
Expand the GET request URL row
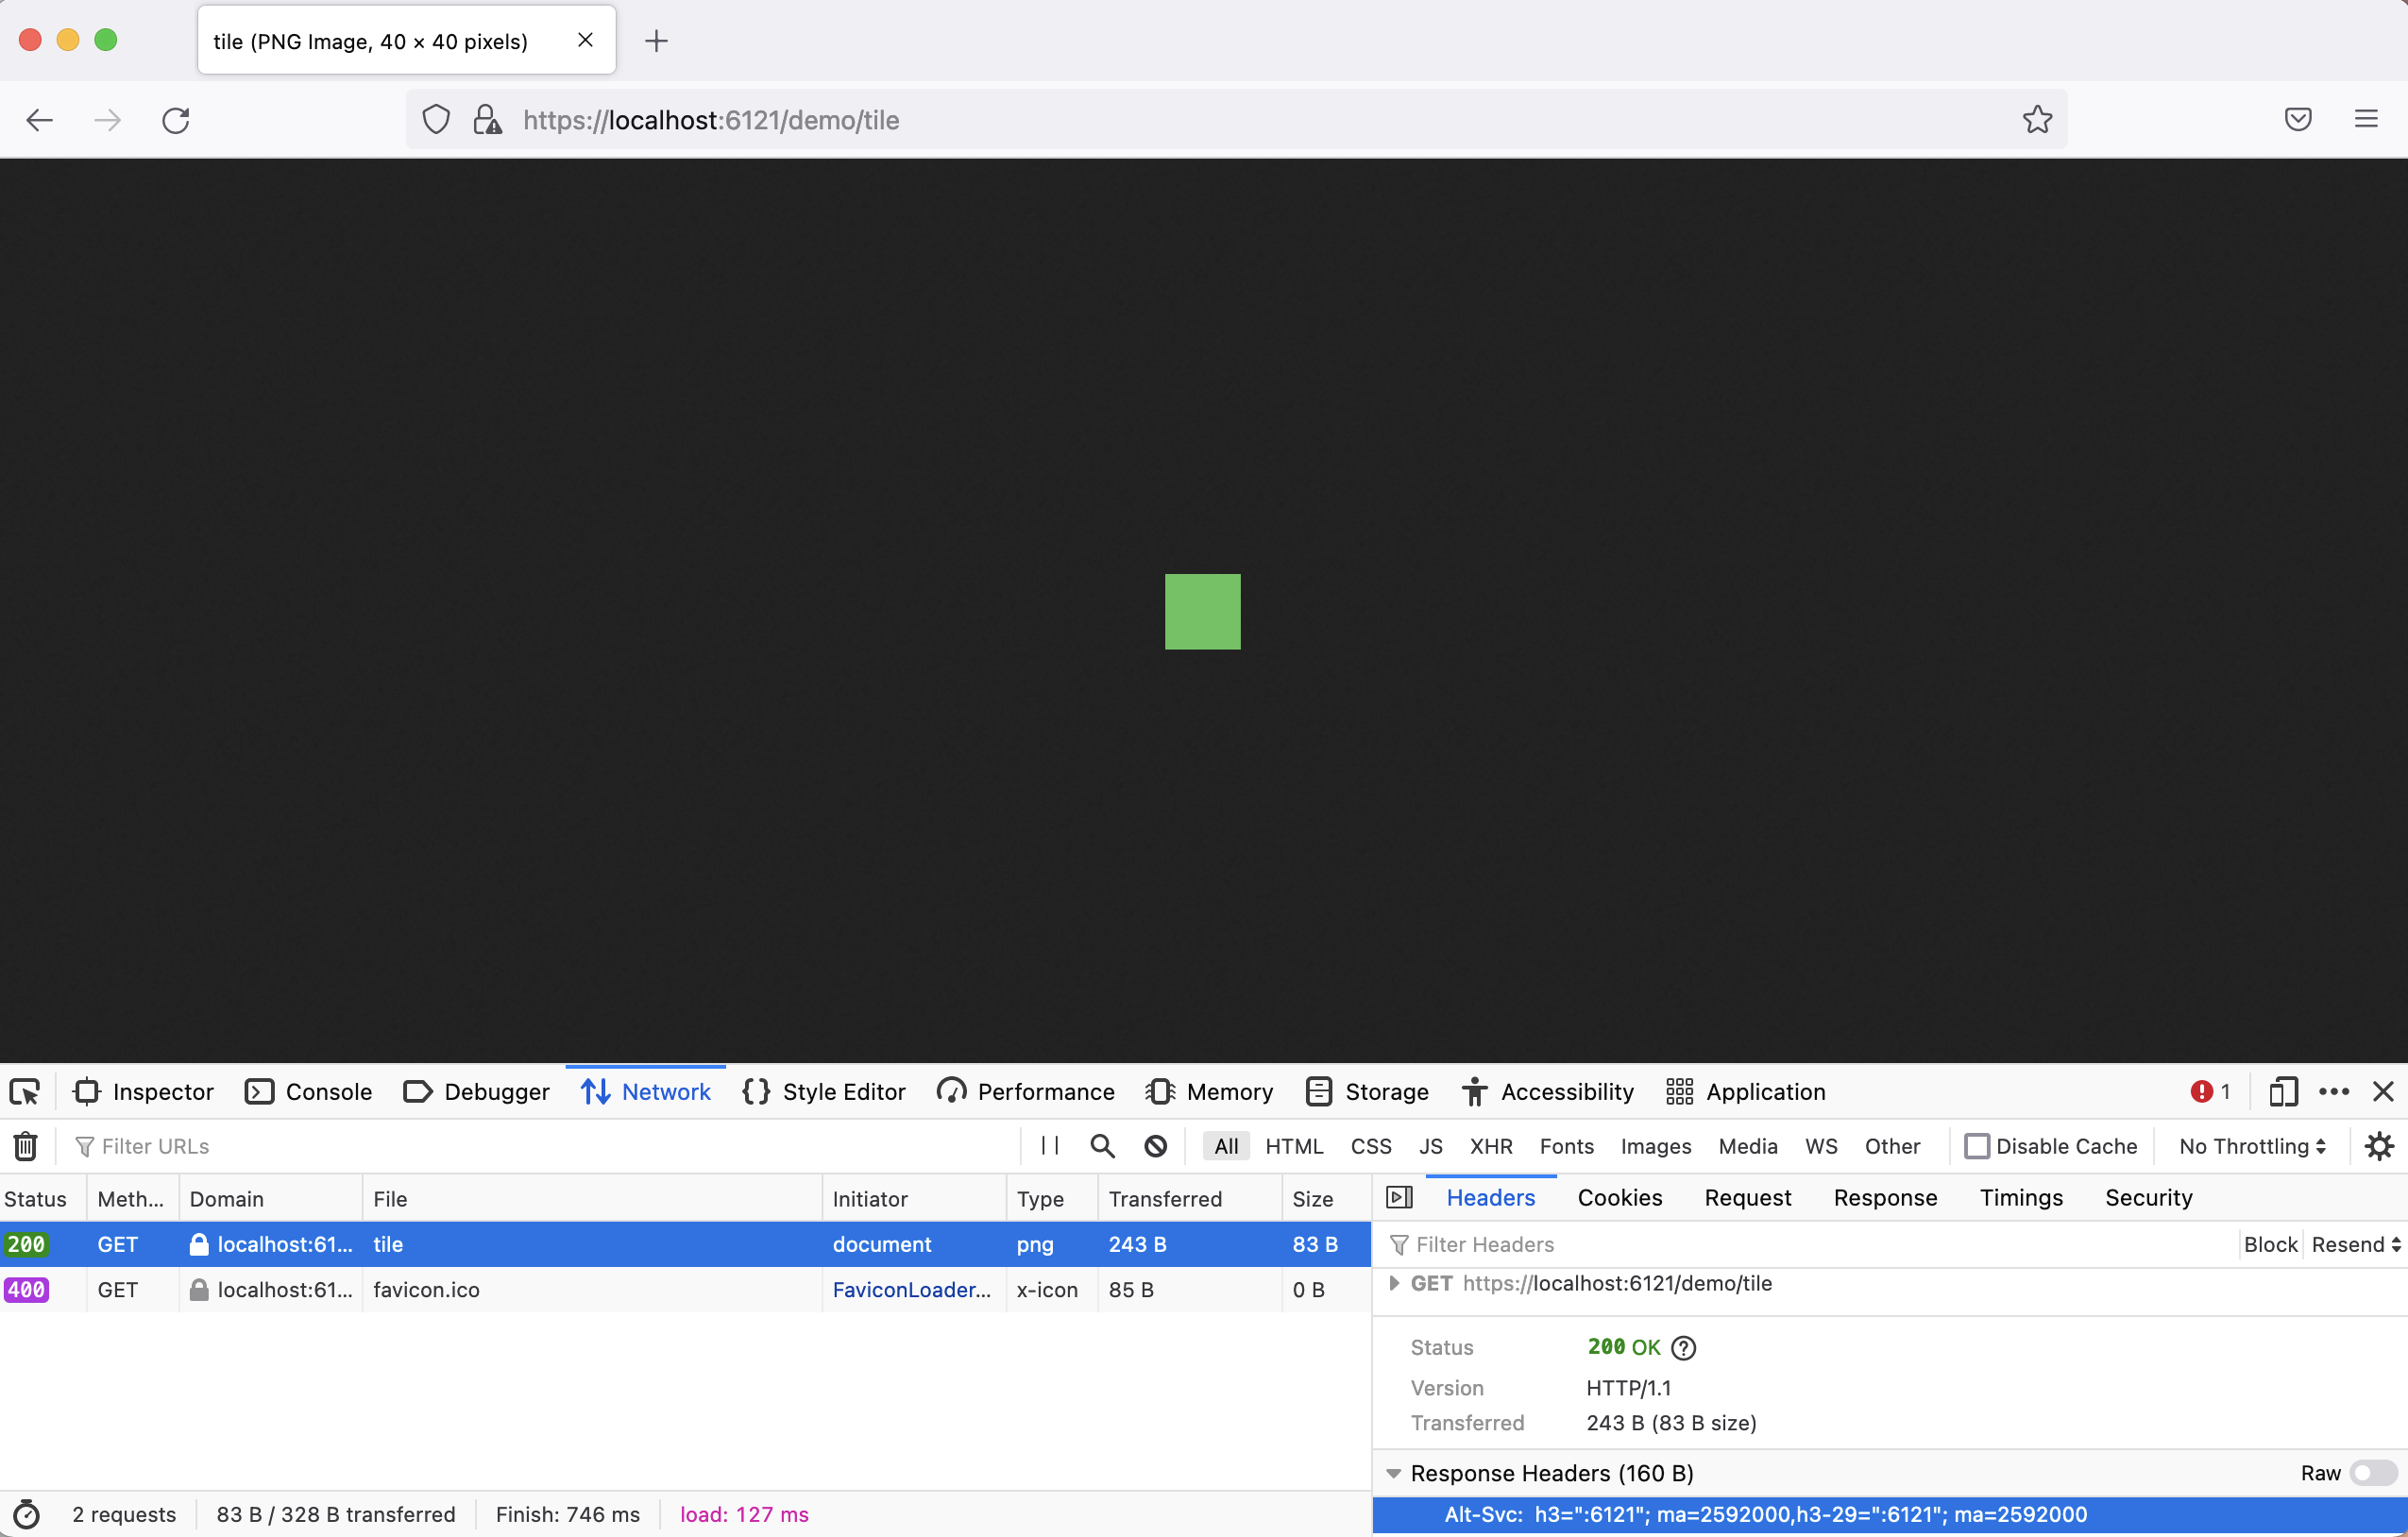pos(1394,1283)
